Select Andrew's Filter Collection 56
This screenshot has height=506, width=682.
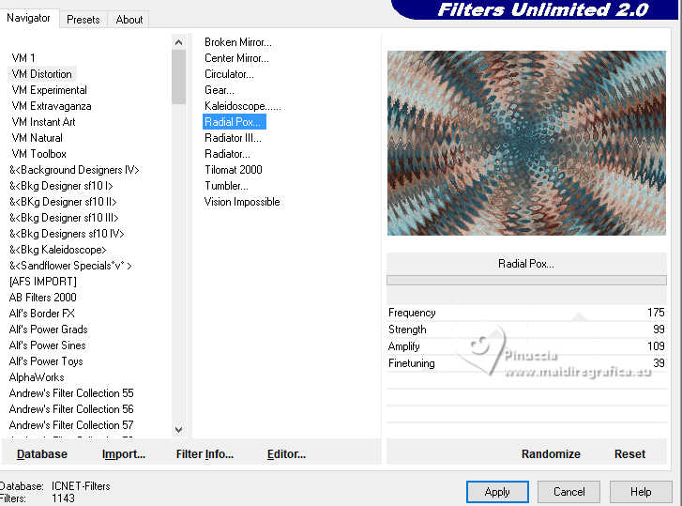[x=71, y=409]
